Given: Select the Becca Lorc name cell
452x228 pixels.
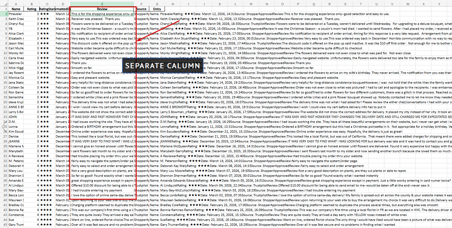Looking at the screenshot, I should [x=16, y=195].
